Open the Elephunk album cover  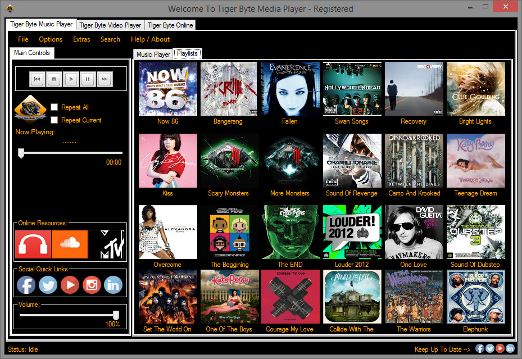click(476, 297)
